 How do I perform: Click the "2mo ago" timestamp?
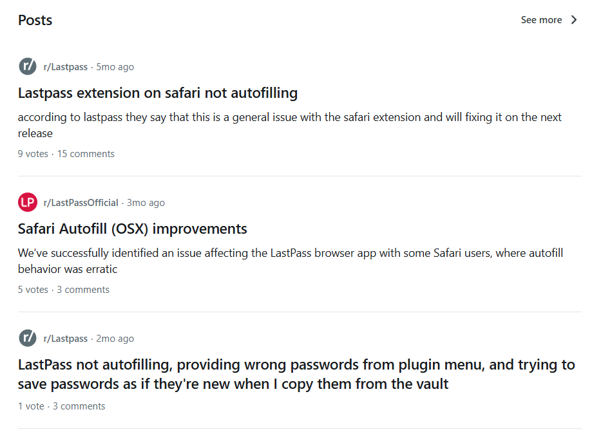coord(115,339)
